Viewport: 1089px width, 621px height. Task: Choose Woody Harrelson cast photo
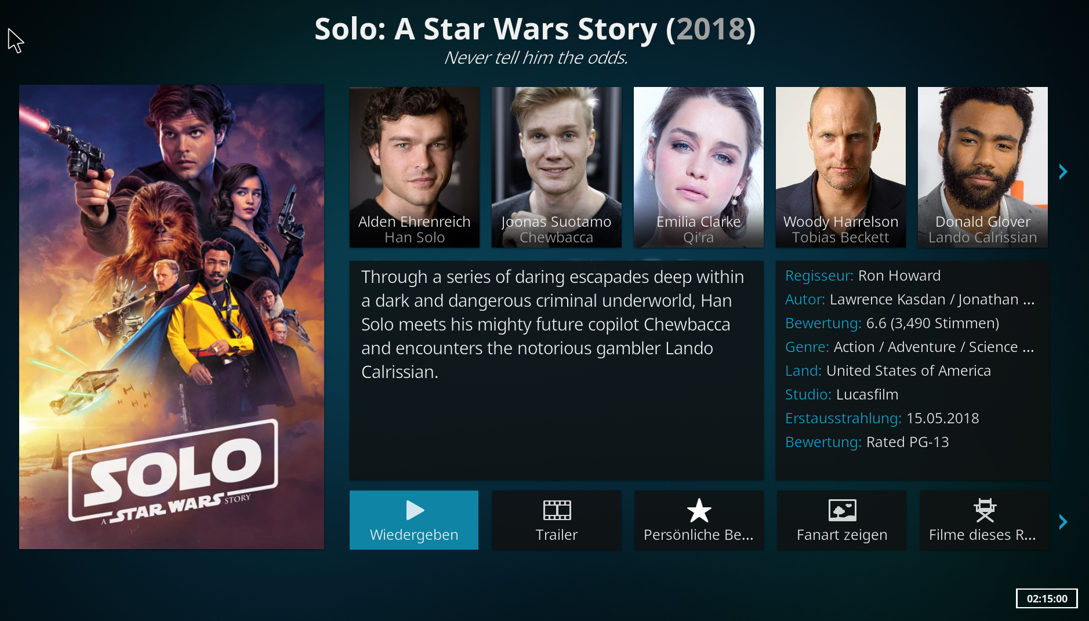coord(841,167)
